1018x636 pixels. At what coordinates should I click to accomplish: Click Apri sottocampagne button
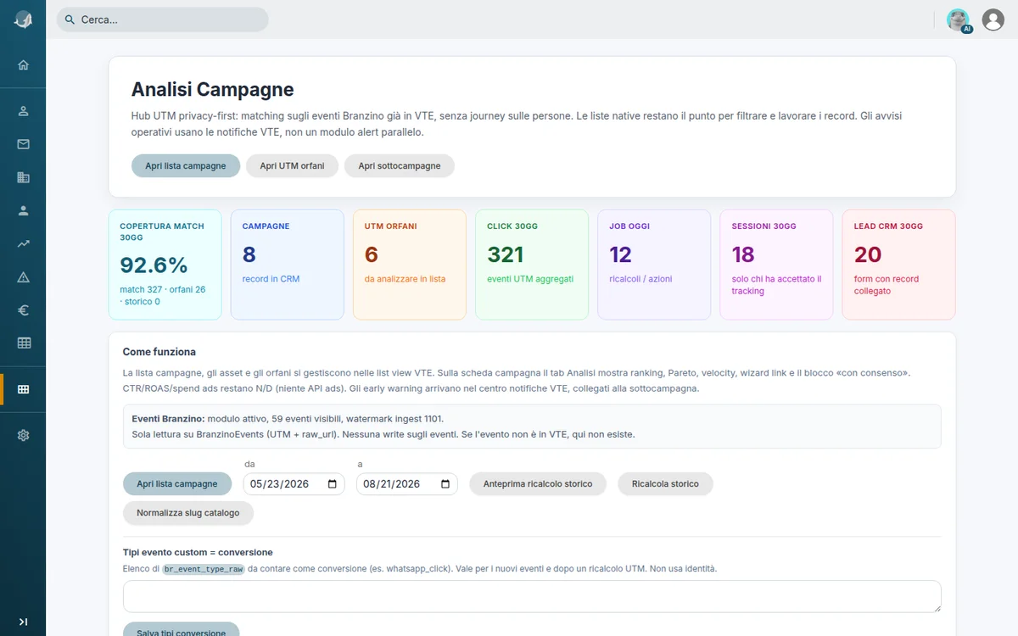[x=400, y=166]
